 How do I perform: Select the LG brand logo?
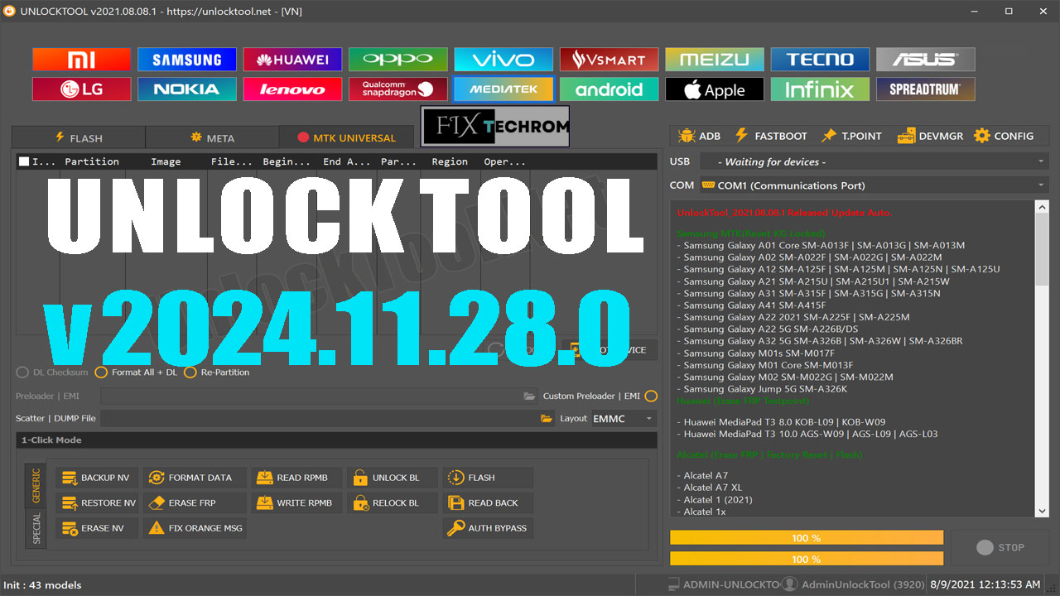(x=81, y=89)
